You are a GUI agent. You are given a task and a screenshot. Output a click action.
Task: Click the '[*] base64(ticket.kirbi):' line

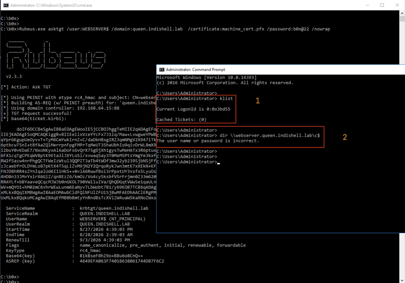34,119
